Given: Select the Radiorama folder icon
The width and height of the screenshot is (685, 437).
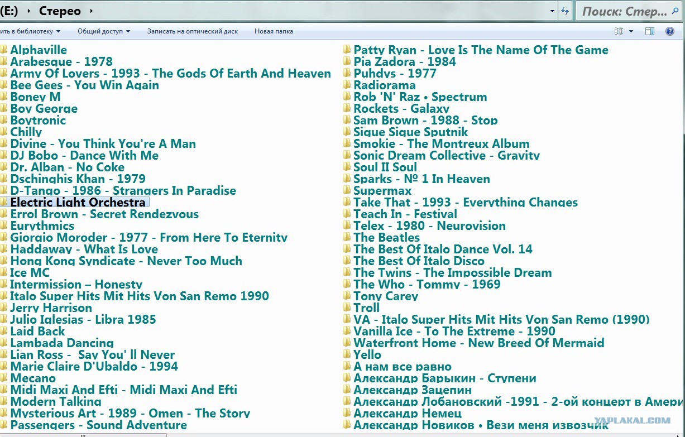Looking at the screenshot, I should point(347,84).
